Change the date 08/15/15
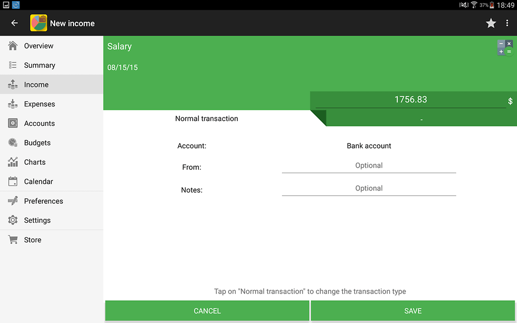The height and width of the screenshot is (323, 517). click(x=123, y=67)
